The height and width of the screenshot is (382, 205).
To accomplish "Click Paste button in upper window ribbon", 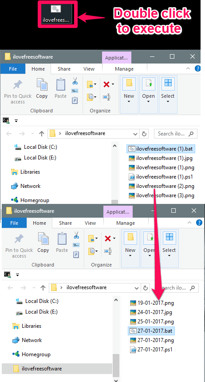I will click(61, 88).
